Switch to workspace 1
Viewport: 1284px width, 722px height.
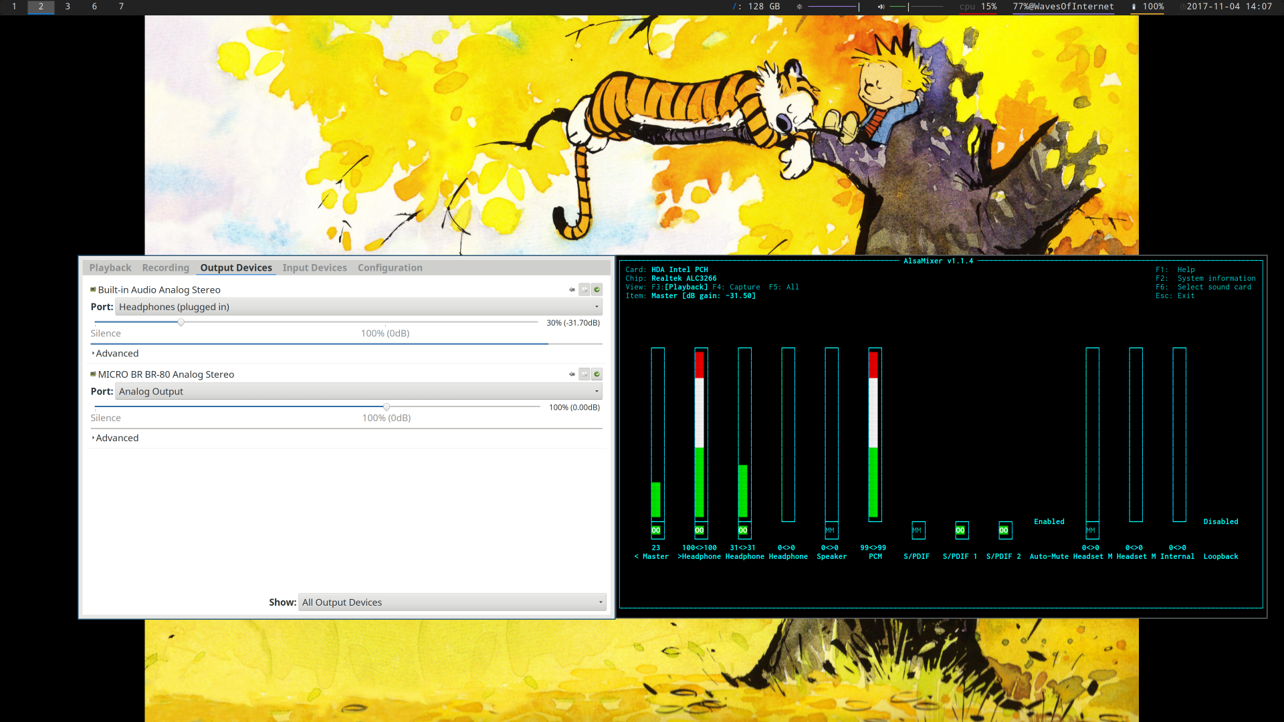click(x=14, y=7)
